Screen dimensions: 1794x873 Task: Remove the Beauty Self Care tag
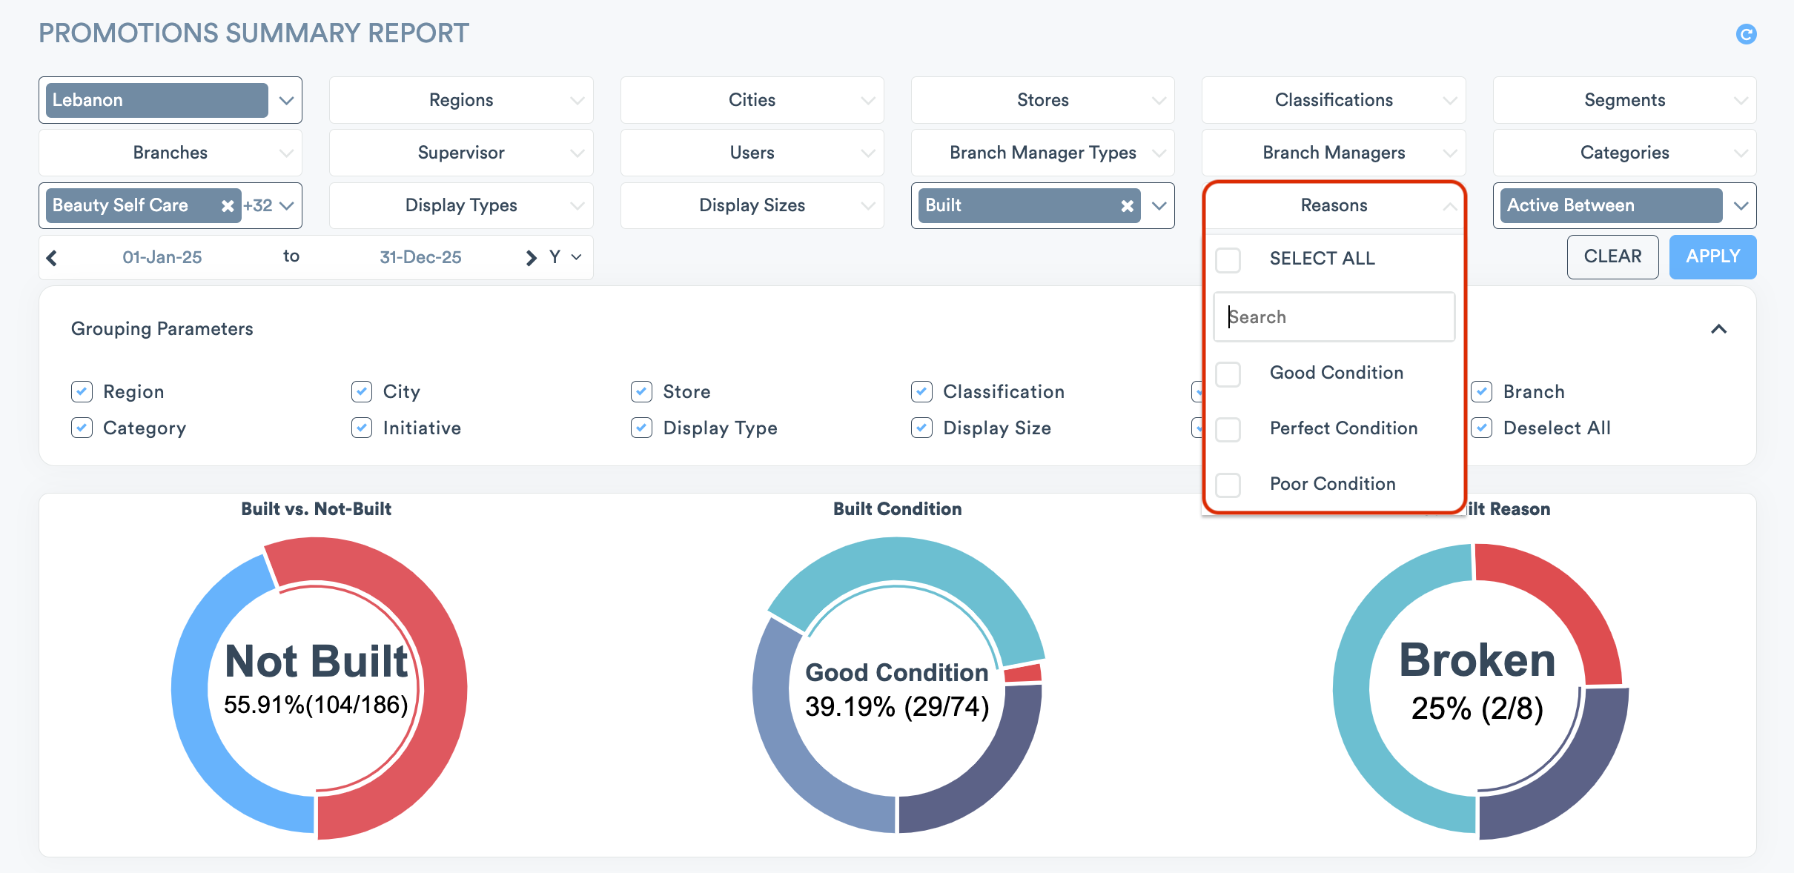pos(228,206)
